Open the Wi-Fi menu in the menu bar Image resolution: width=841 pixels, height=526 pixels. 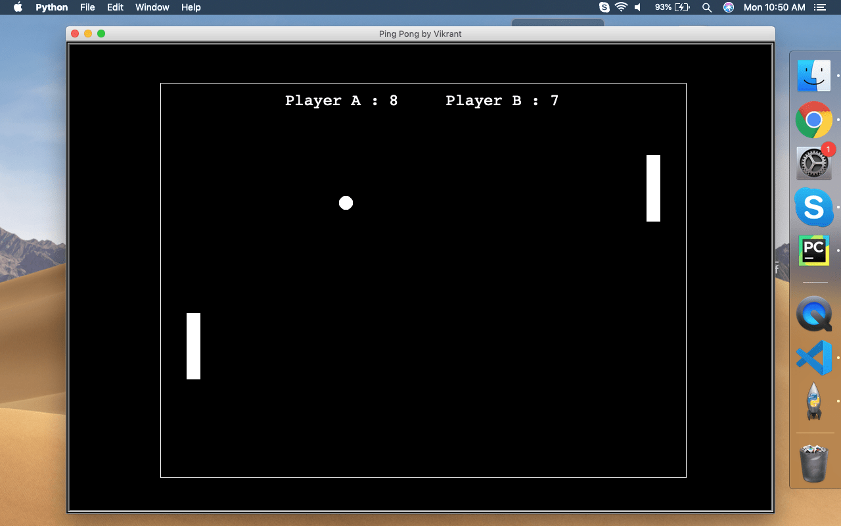621,7
